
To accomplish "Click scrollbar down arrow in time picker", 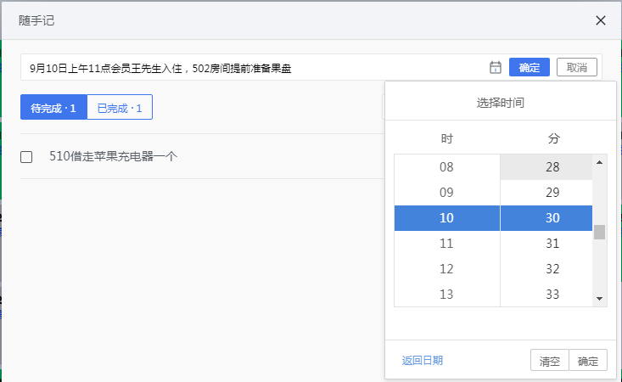I will [599, 299].
